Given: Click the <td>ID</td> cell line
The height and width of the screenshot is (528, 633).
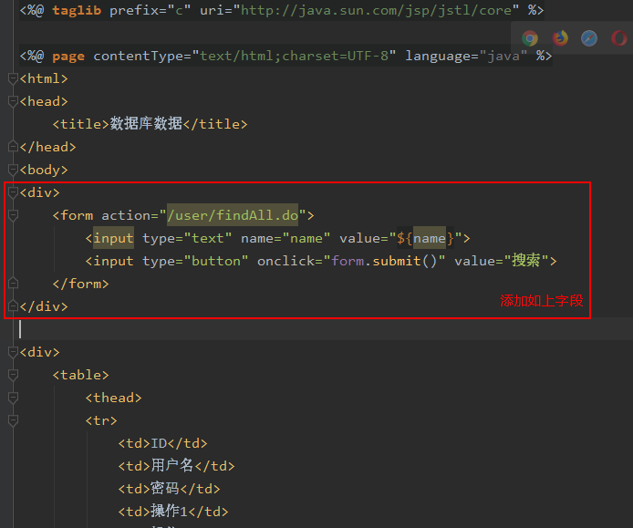Looking at the screenshot, I should pos(162,443).
